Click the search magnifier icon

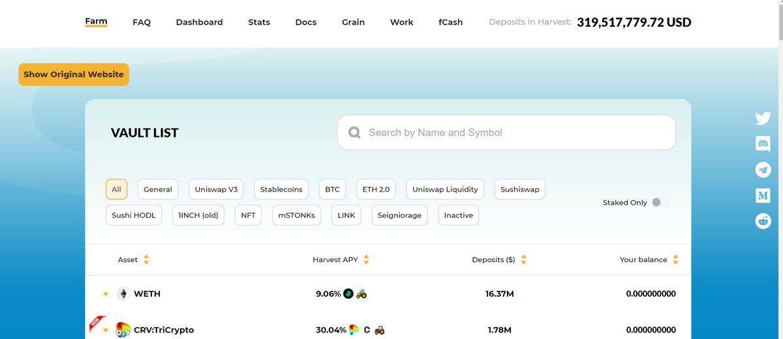[354, 132]
